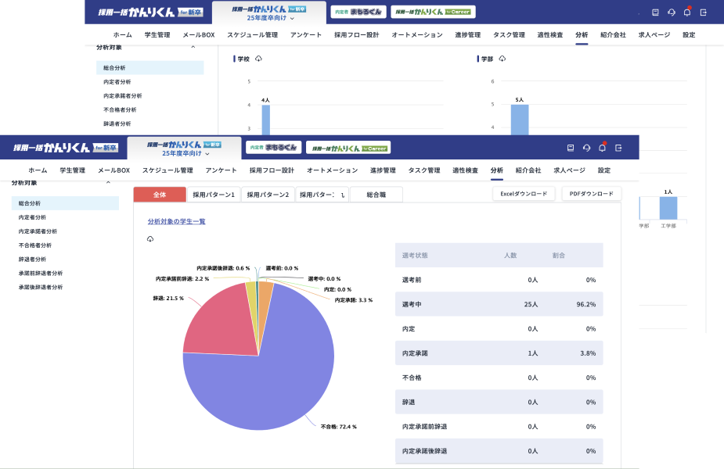Switch to 内定者まもるくん in front window

pos(273,147)
